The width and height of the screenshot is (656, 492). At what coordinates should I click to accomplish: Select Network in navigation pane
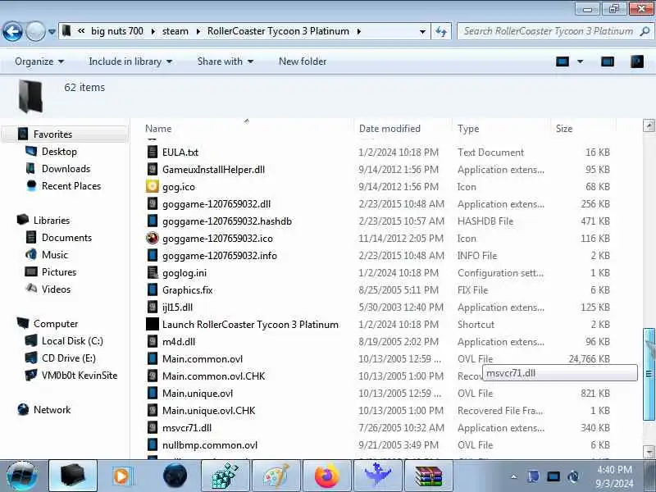click(52, 409)
